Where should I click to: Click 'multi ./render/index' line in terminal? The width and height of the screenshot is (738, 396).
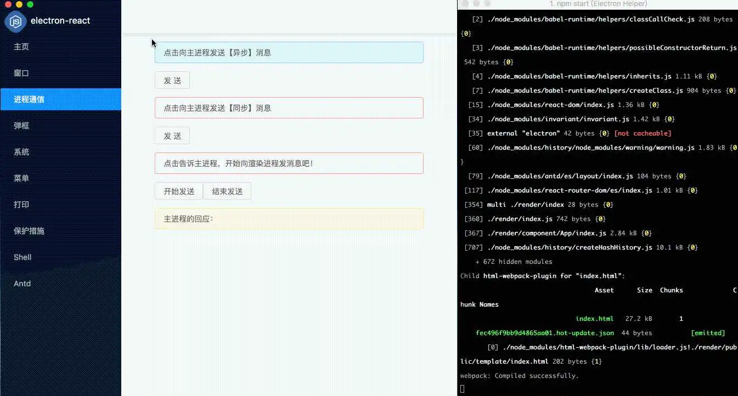coord(539,205)
